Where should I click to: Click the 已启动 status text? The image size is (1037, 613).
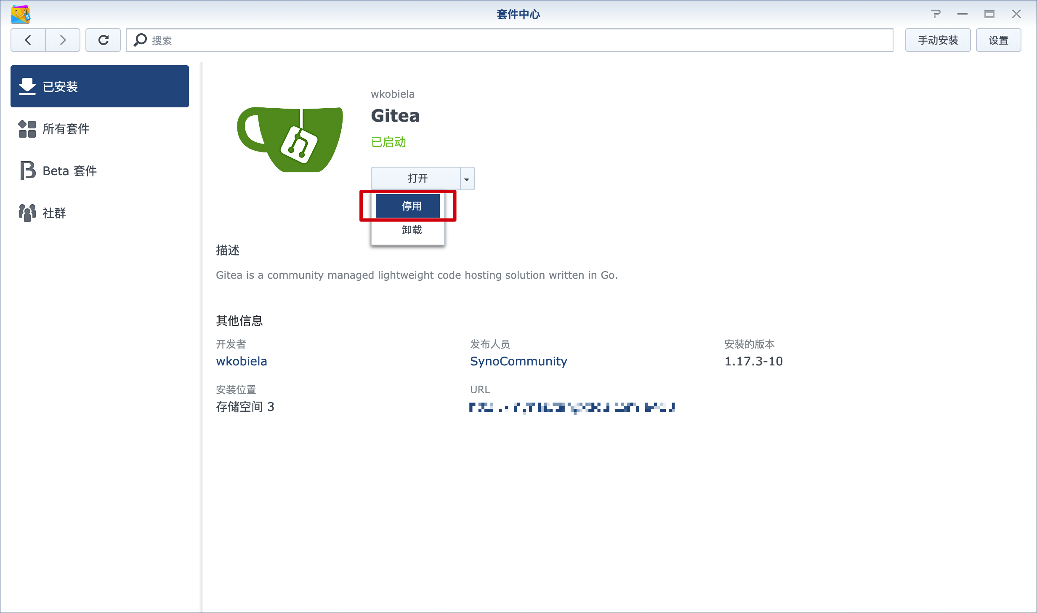pos(388,142)
